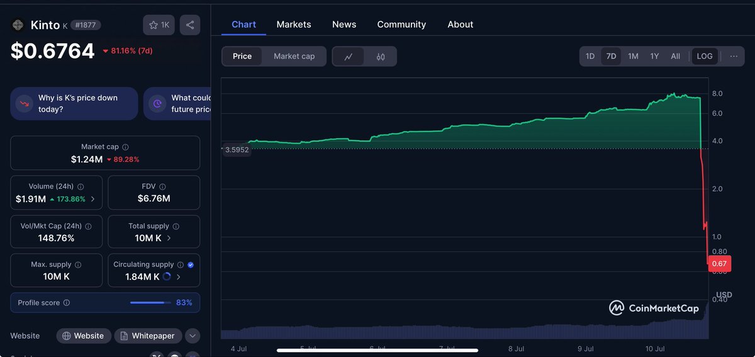Open the News tab
755x357 pixels.
pos(344,25)
